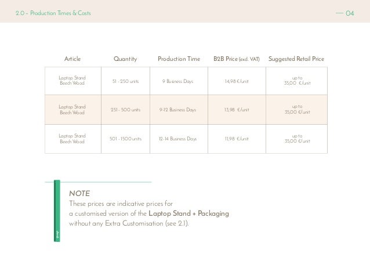Click the green vertical note bar
The height and width of the screenshot is (261, 370).
[57, 209]
